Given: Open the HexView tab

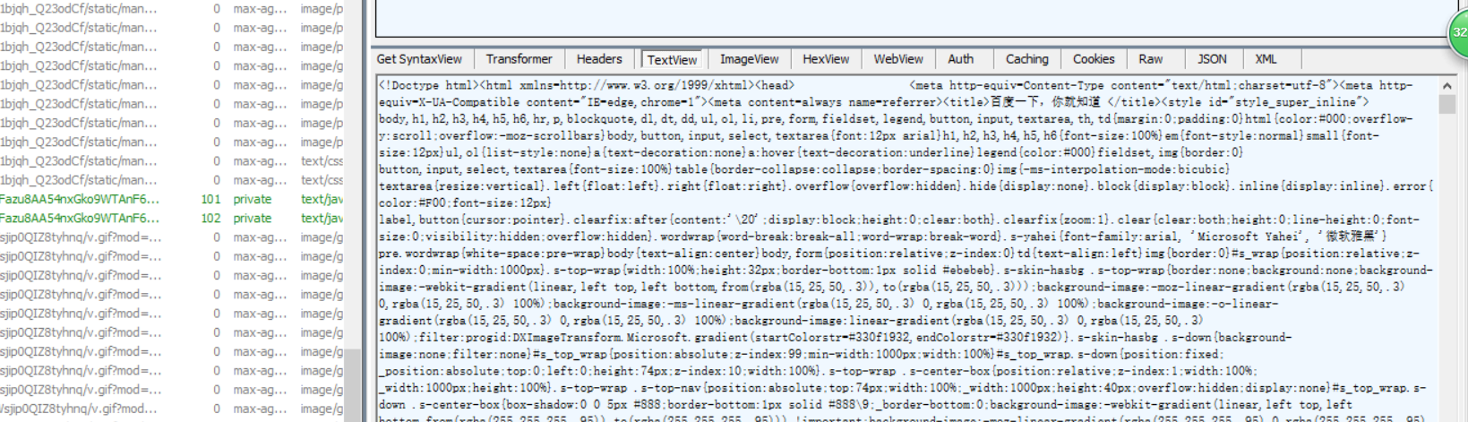Looking at the screenshot, I should [825, 59].
